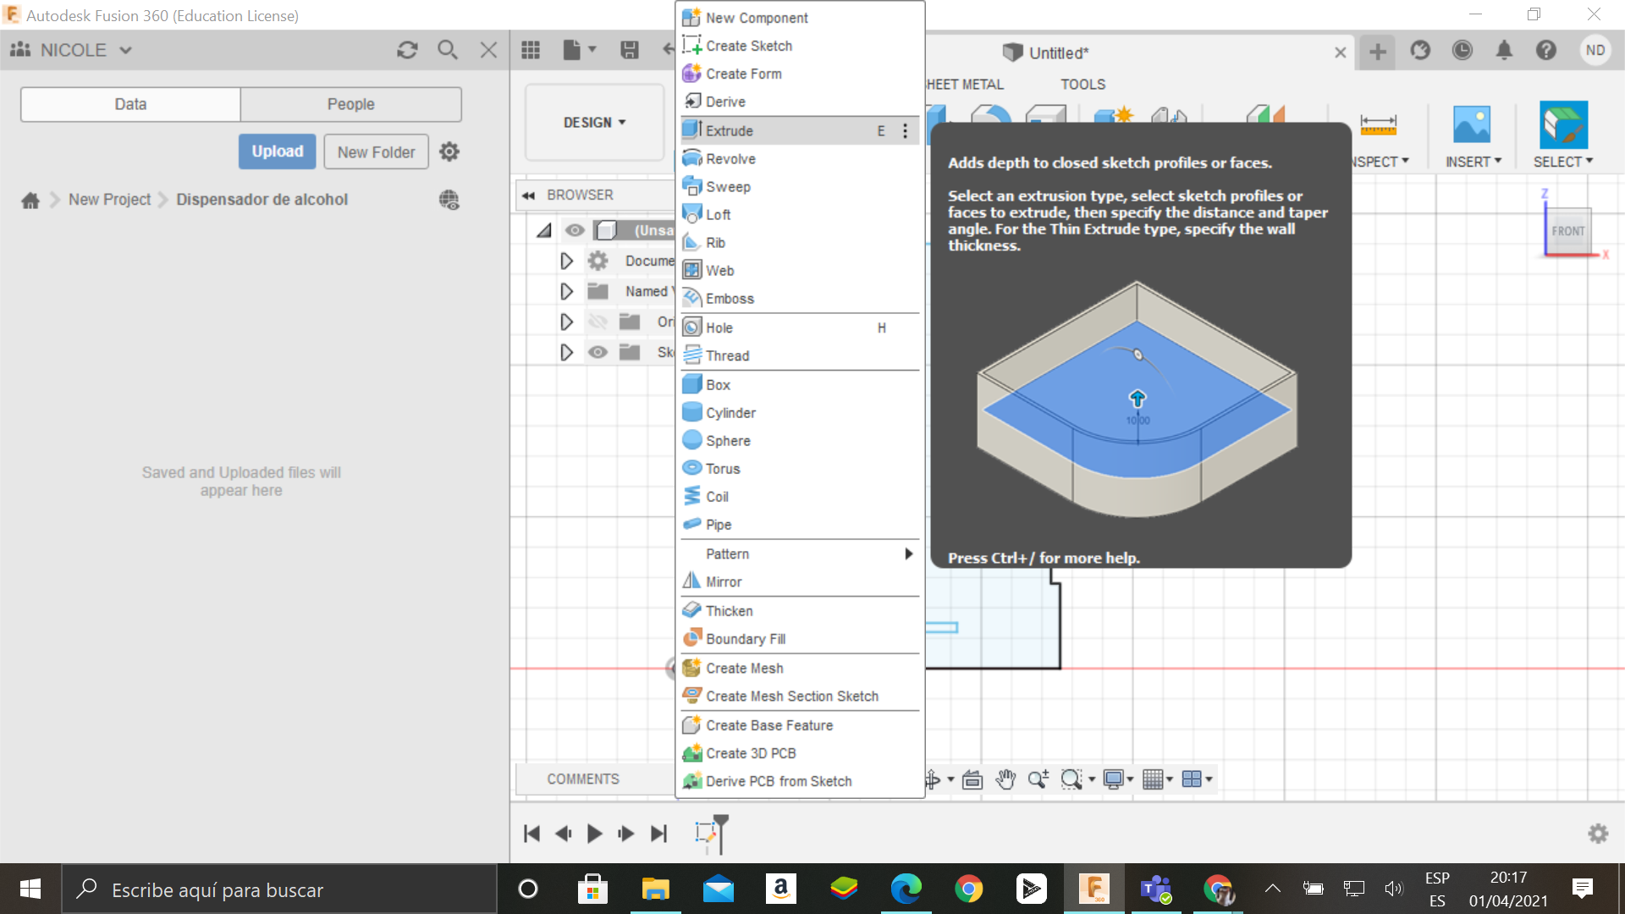Viewport: 1625px width, 914px height.
Task: Close the data panel
Action: 488,50
